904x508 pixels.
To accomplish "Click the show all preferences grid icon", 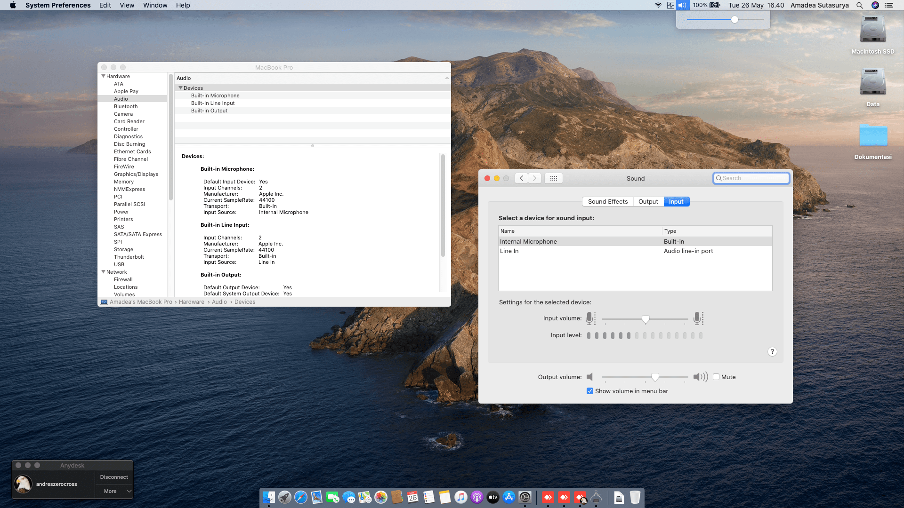I will (554, 178).
